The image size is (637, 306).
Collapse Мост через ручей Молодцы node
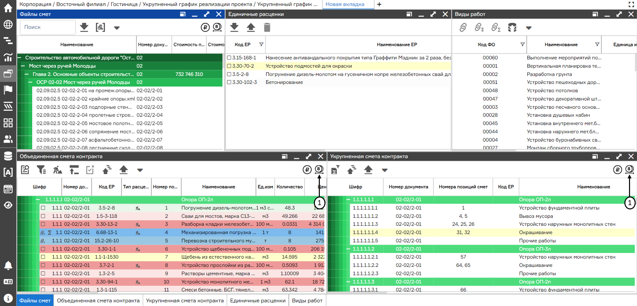(23, 66)
